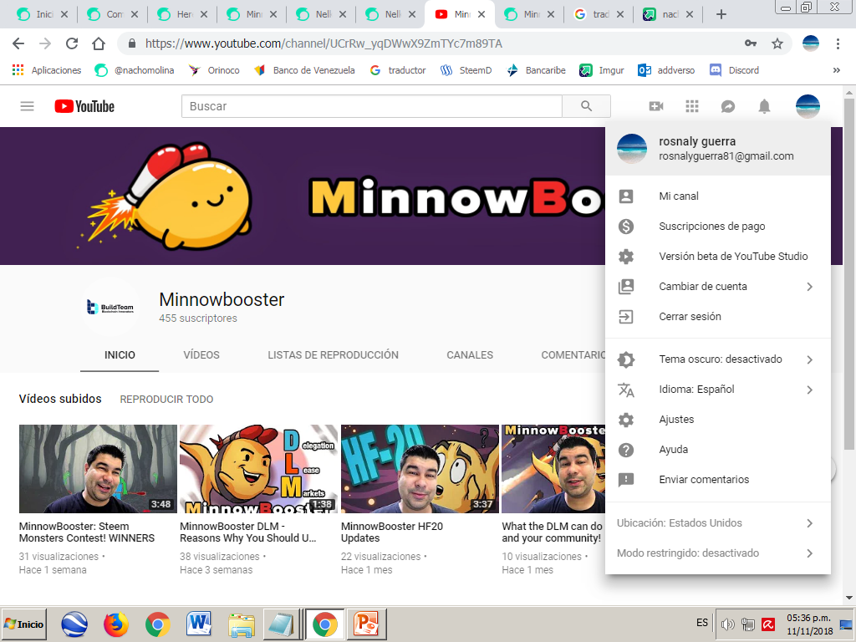Click the Buscar search field
Image resolution: width=856 pixels, height=642 pixels.
(372, 106)
